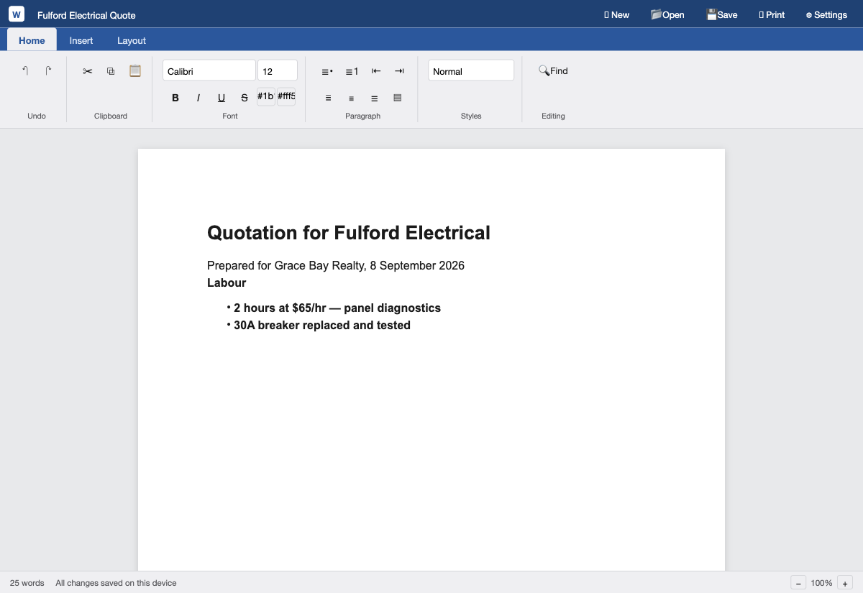Image resolution: width=863 pixels, height=593 pixels.
Task: Align text left
Action: point(329,97)
